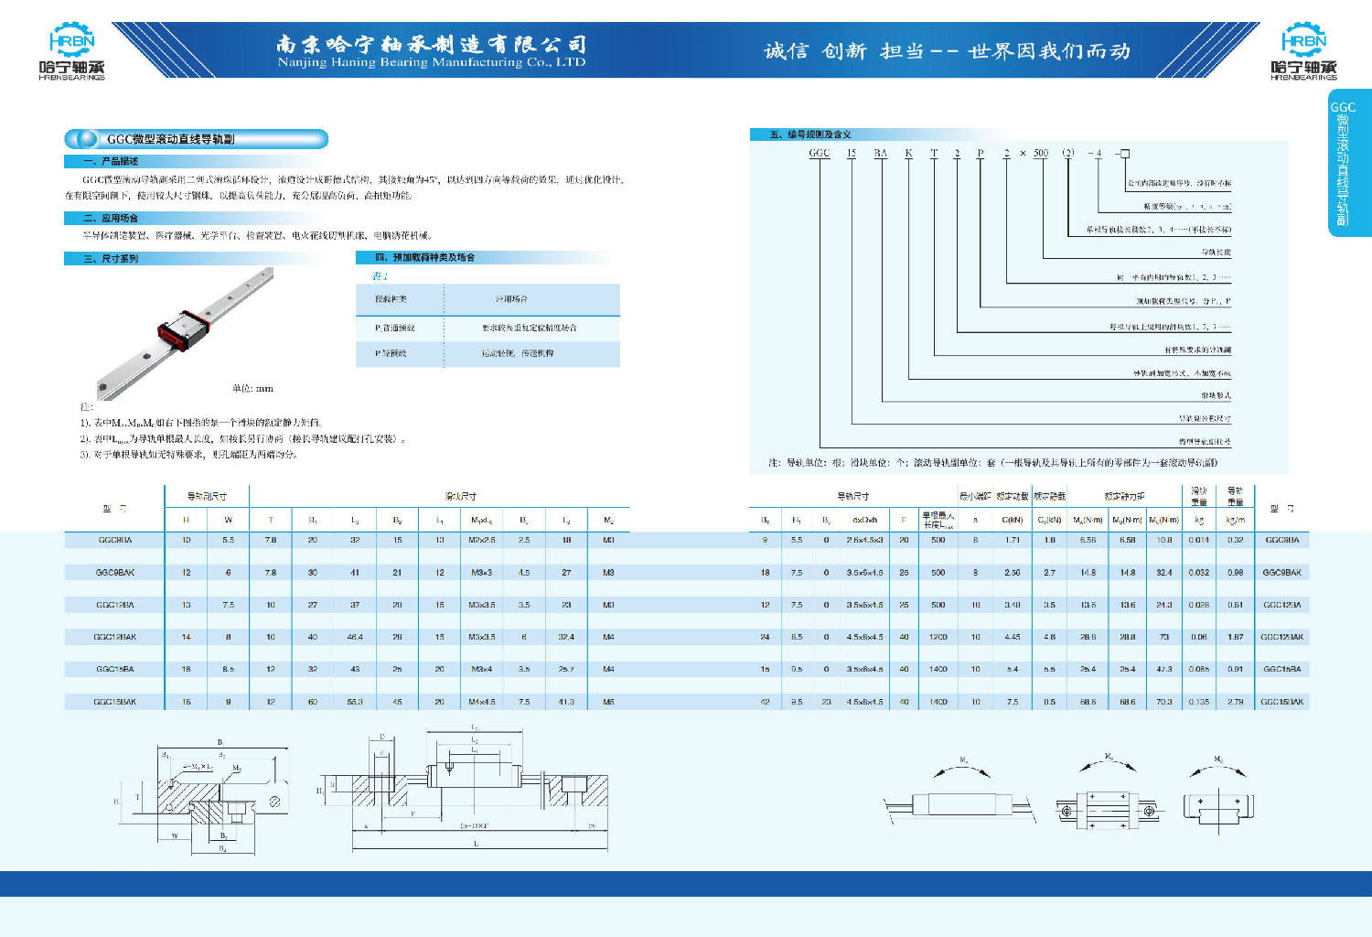Click the blue sphere beside GGC微型滚动直线导轨副 title
The image size is (1372, 937).
tap(87, 139)
